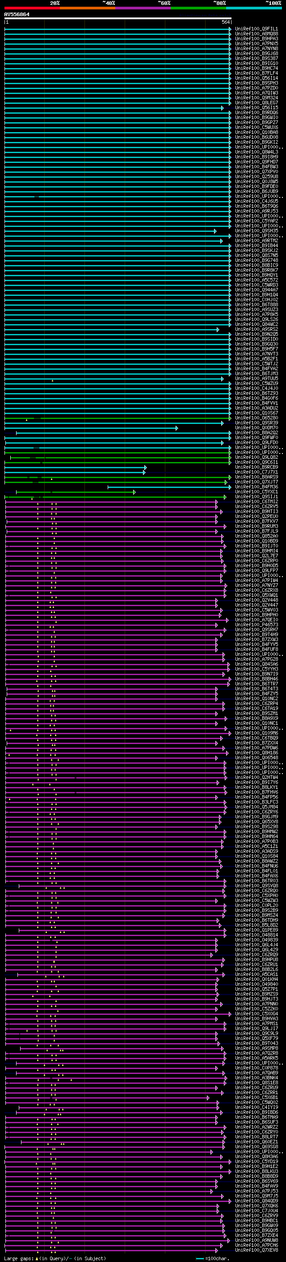Select the UniRef100_B9IB44 label
Viewport: 286px width, 1262px height.
click(257, 245)
